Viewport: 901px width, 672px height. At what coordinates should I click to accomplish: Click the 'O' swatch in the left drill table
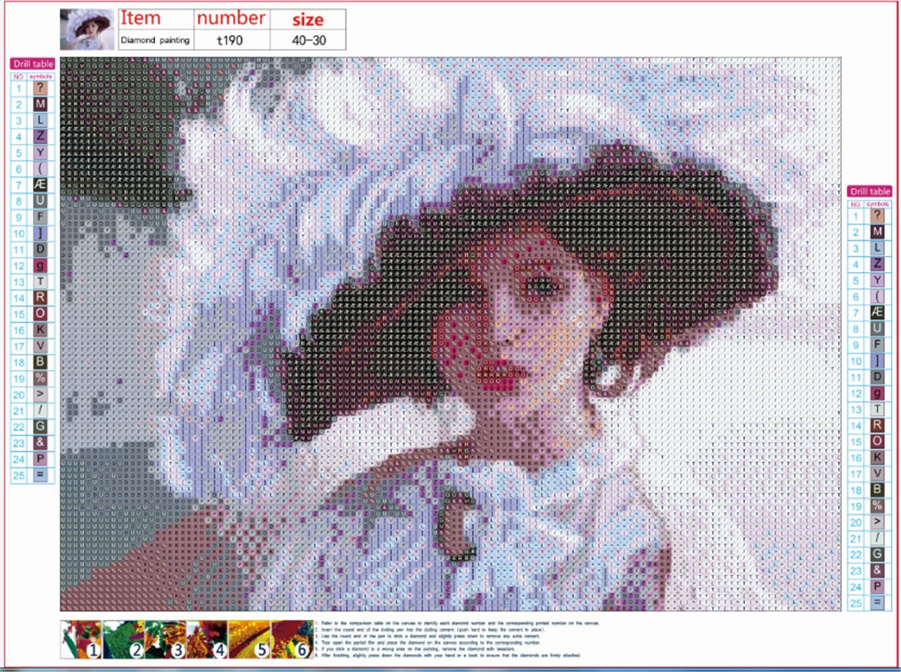pyautogui.click(x=41, y=314)
